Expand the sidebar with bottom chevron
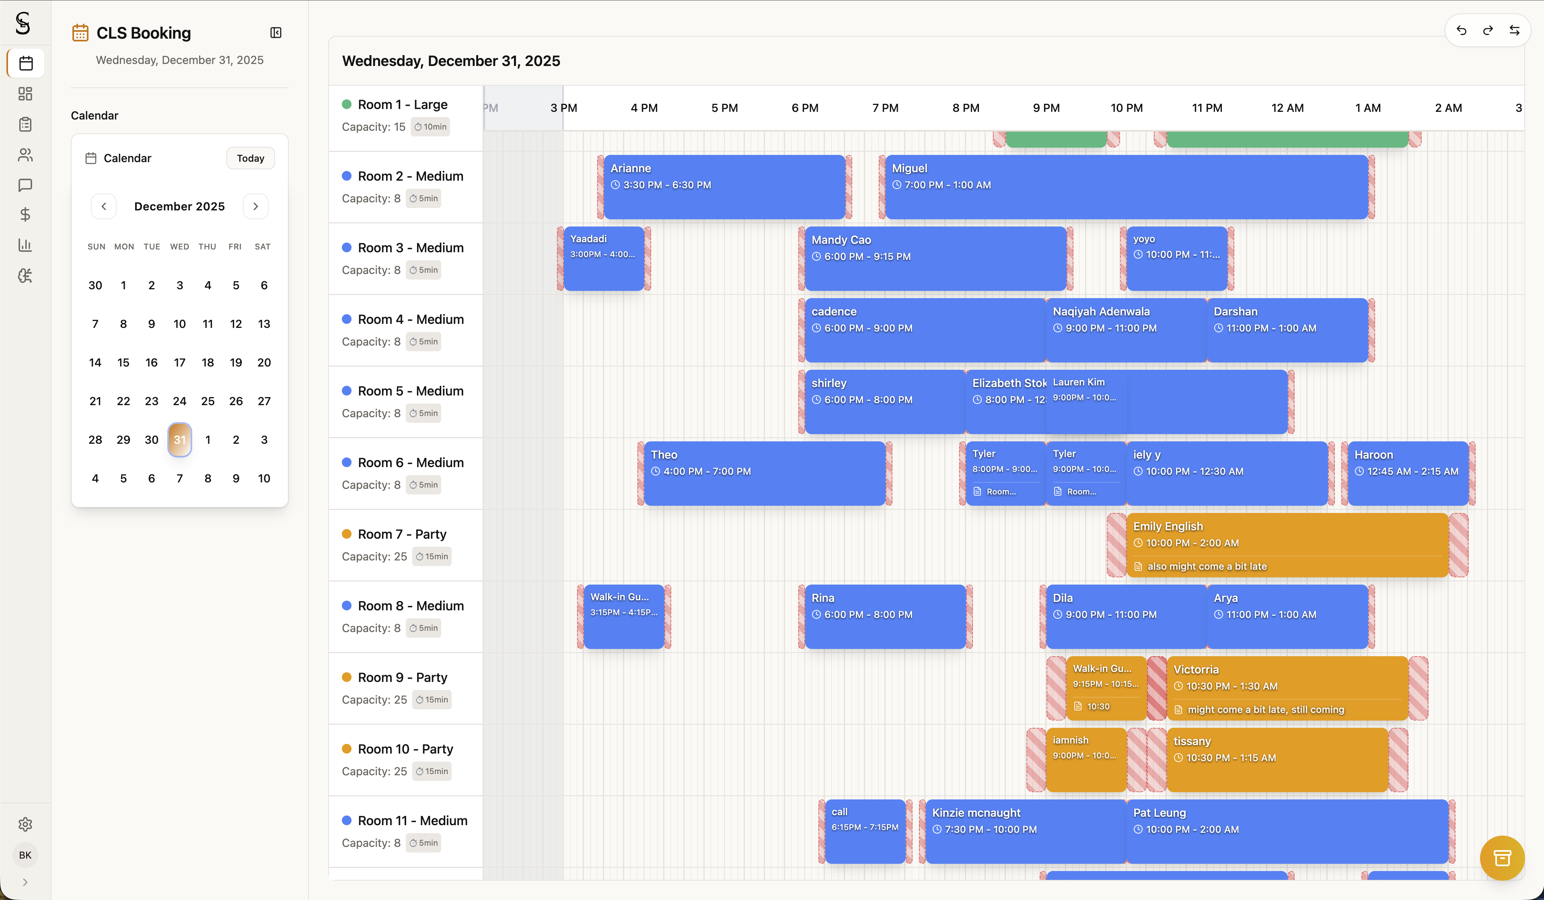 click(x=25, y=882)
